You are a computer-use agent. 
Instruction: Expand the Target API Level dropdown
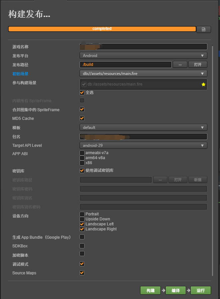(x=143, y=146)
